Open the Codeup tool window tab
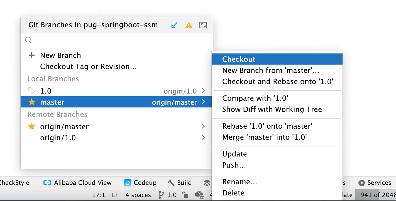The width and height of the screenshot is (396, 201). pos(140,183)
